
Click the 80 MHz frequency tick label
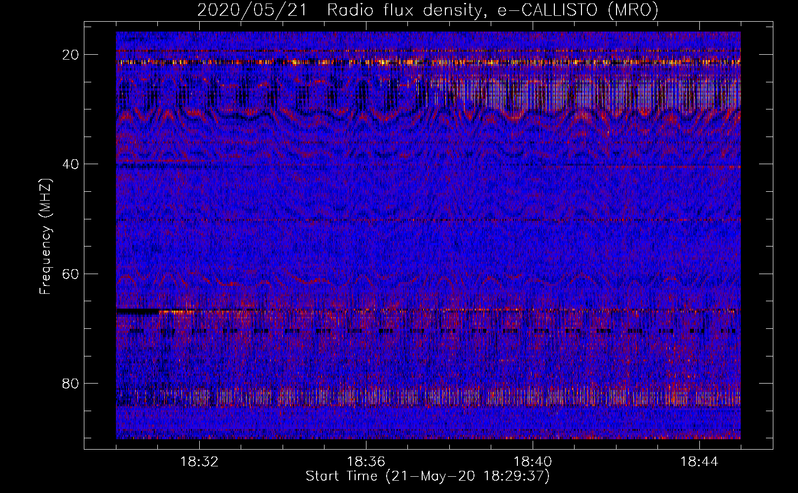(71, 383)
